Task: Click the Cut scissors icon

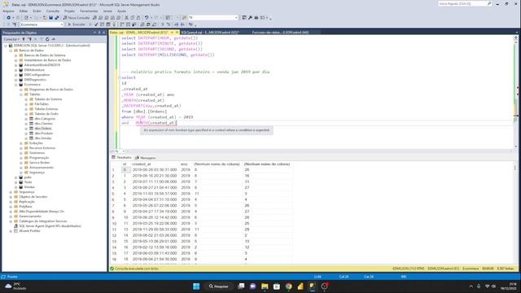Action: click(x=126, y=18)
